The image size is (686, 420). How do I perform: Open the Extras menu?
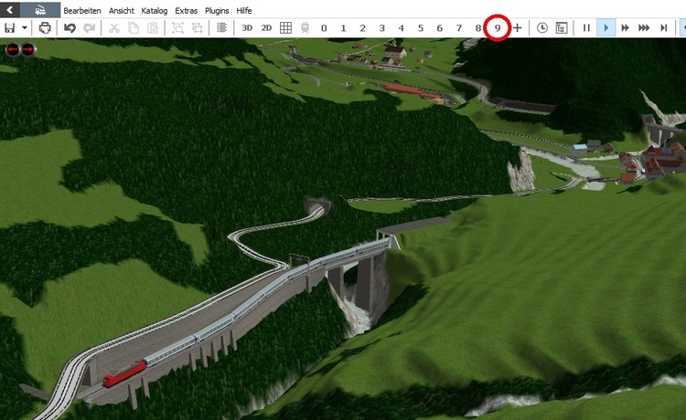(186, 10)
